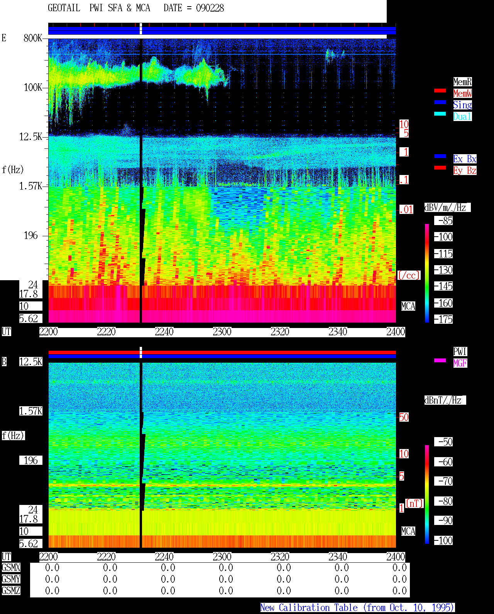
Task: Select the MemR legend label
Action: [x=462, y=82]
